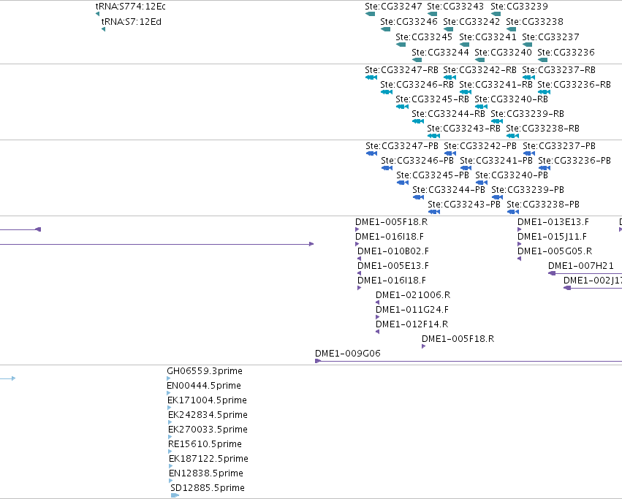Image resolution: width=622 pixels, height=499 pixels.
Task: Click EST EN00444.5prime
Action: tap(204, 386)
